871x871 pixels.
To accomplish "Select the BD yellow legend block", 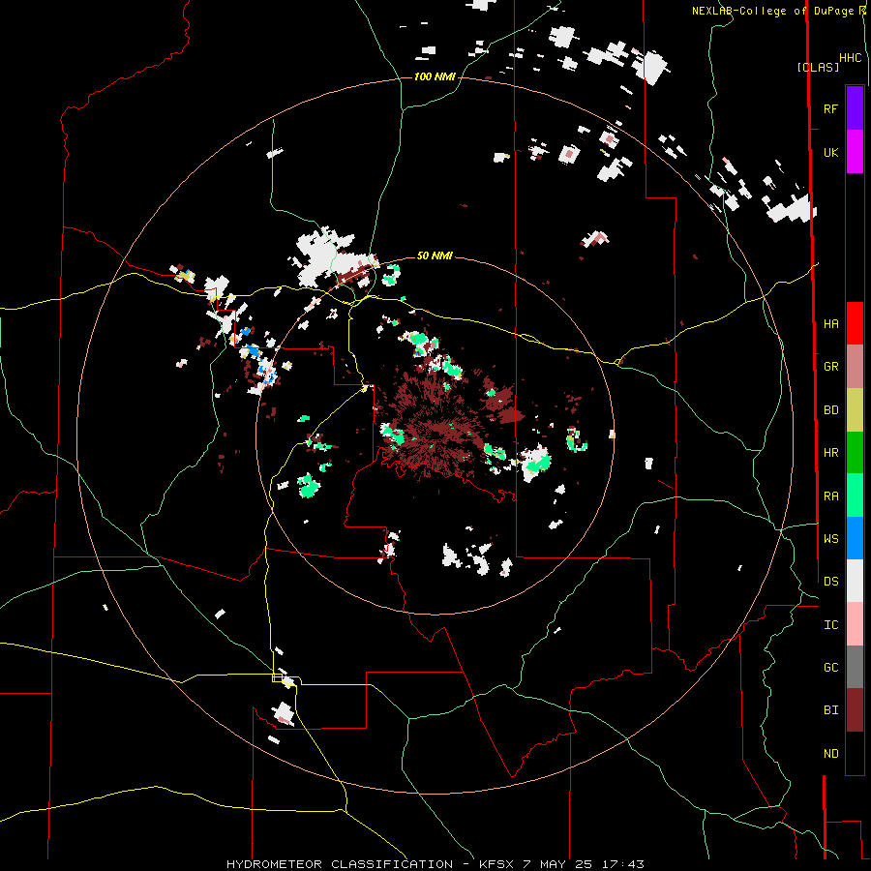I will (855, 409).
